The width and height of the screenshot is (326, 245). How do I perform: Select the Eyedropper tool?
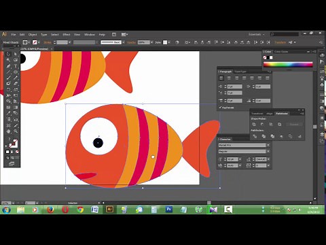pyautogui.click(x=8, y=113)
